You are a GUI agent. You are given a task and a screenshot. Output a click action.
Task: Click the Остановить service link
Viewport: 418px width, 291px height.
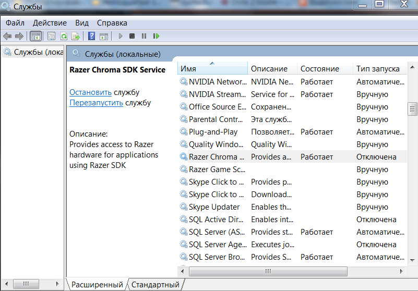90,92
